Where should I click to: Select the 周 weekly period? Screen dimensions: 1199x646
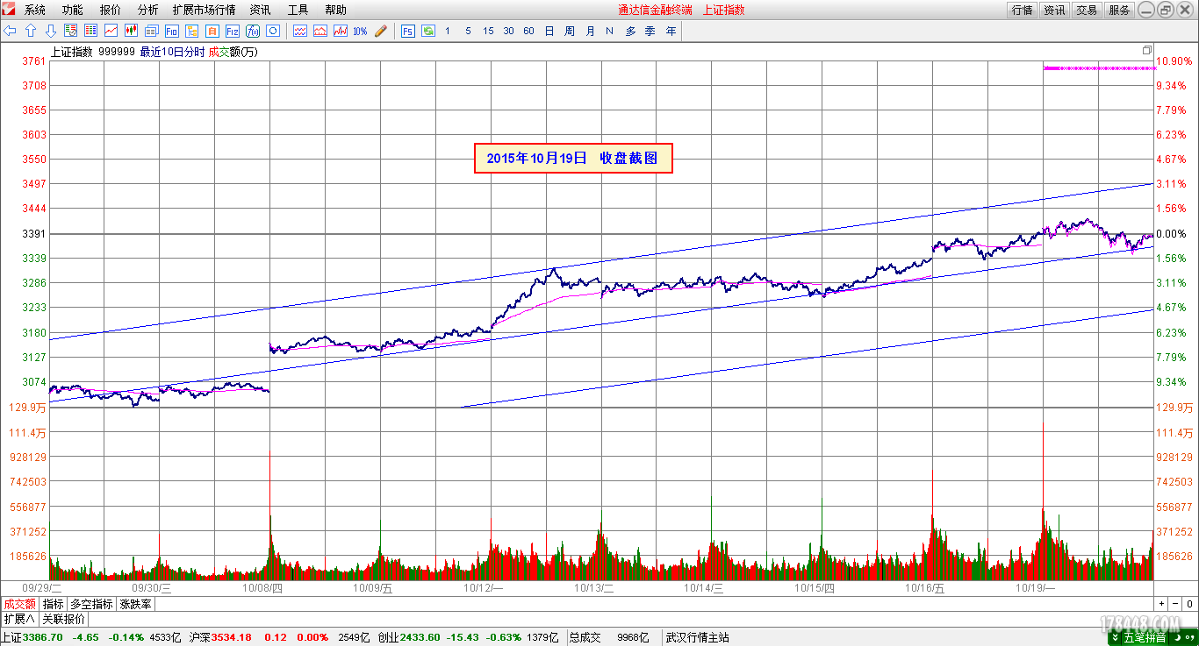pyautogui.click(x=570, y=31)
